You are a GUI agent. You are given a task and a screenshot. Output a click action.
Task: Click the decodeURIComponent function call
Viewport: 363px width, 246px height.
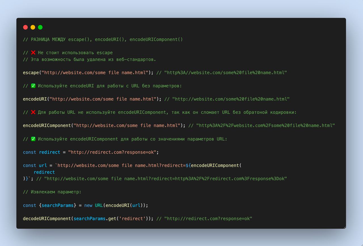(x=88, y=219)
